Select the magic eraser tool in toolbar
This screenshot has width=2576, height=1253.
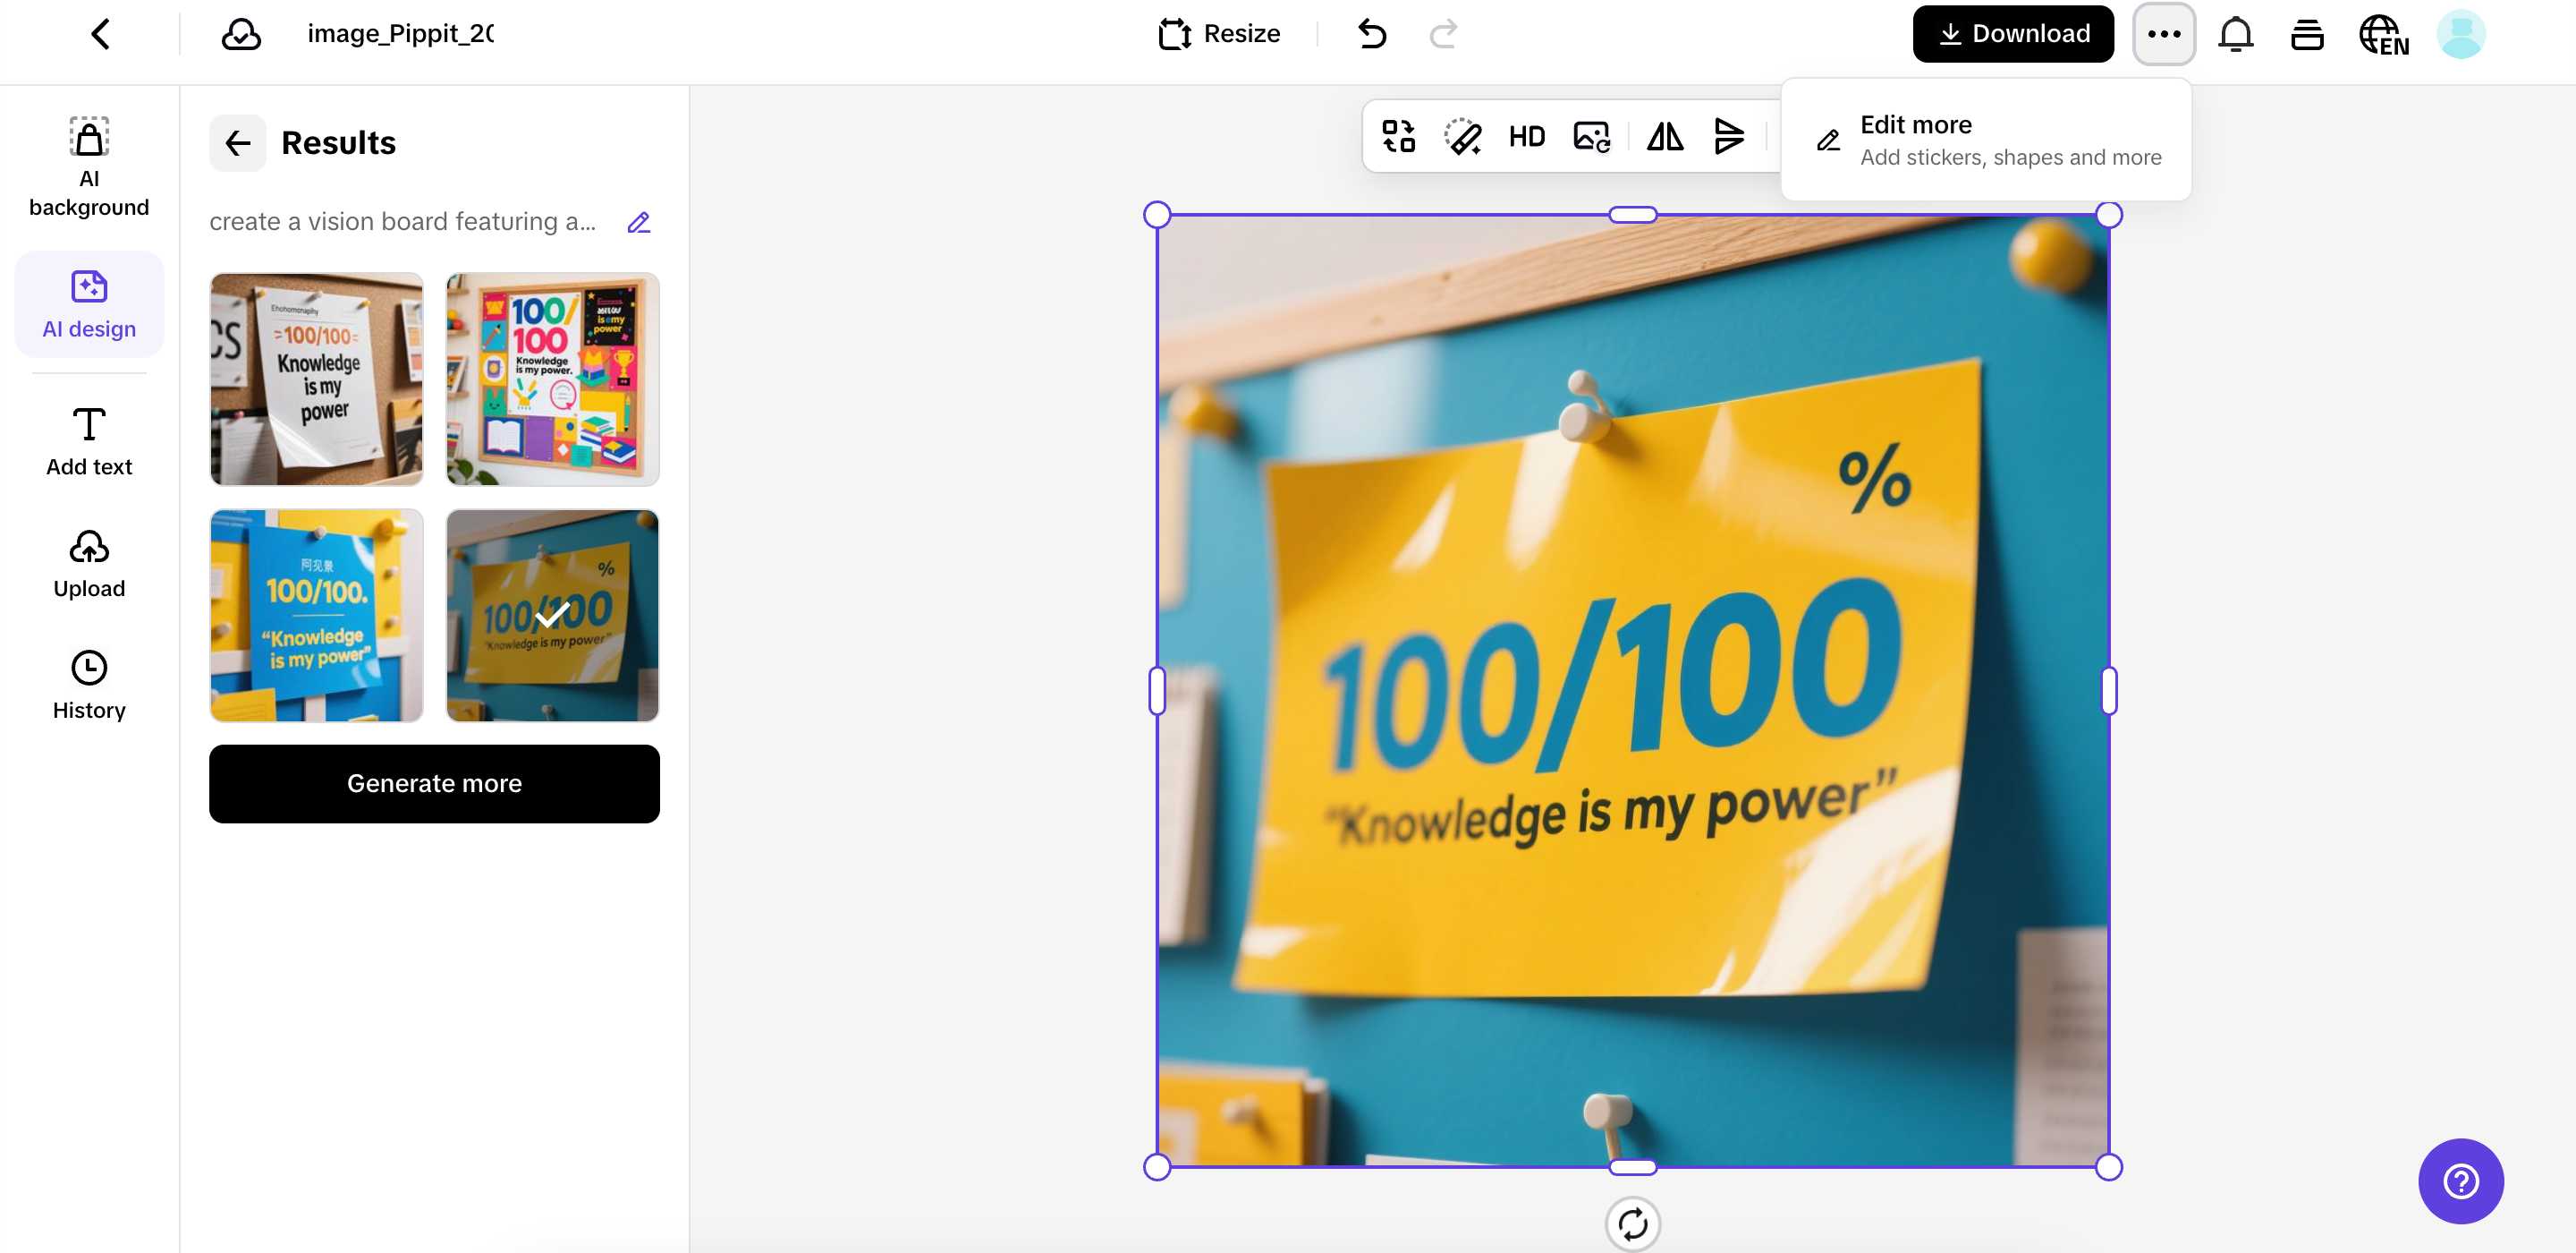(1462, 136)
